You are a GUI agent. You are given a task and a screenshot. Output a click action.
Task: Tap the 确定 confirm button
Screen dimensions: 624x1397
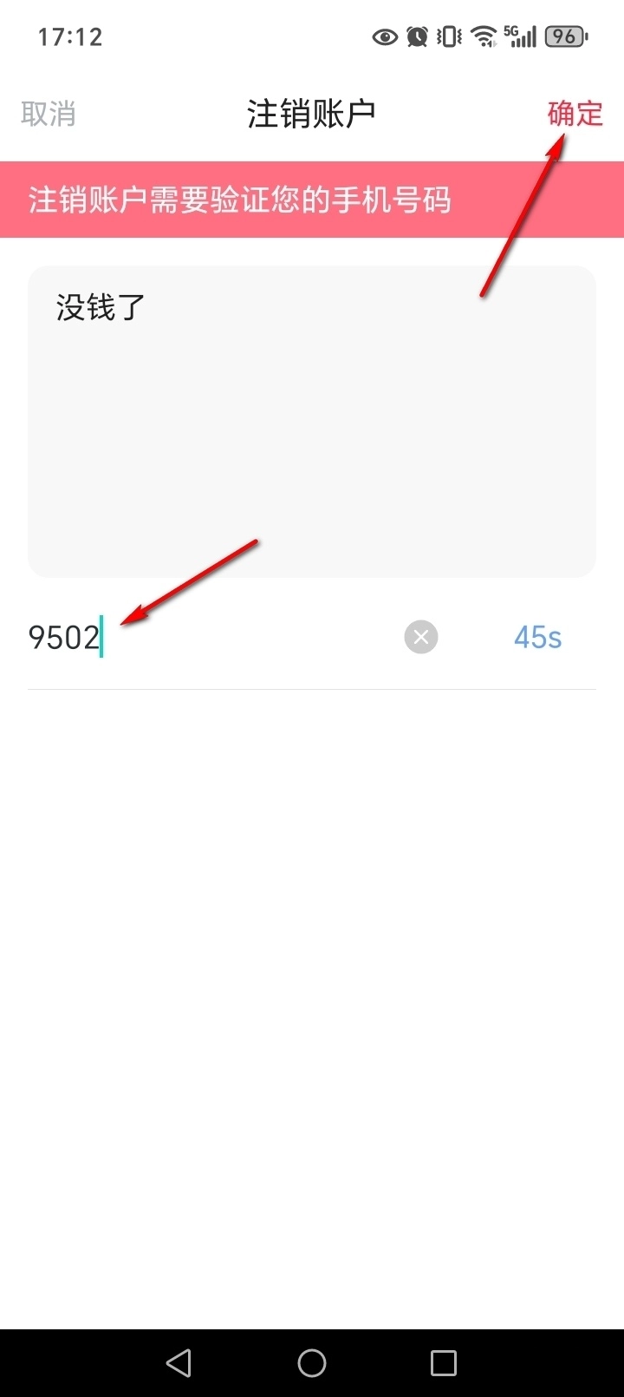point(575,114)
